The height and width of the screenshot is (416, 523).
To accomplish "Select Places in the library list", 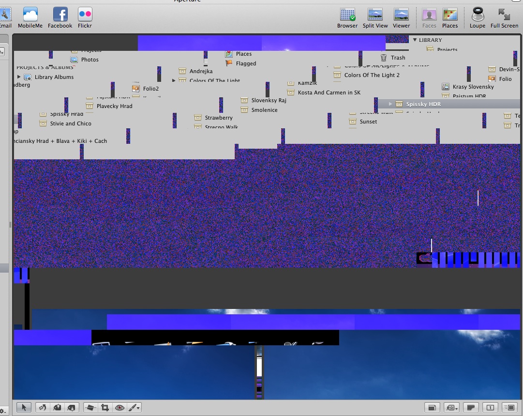I will coord(239,54).
